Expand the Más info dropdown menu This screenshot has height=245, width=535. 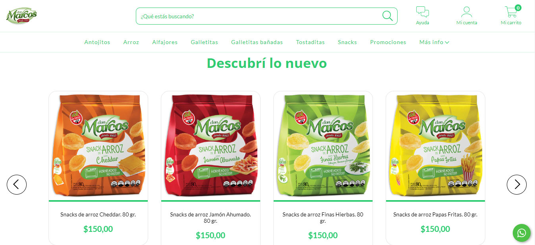434,42
